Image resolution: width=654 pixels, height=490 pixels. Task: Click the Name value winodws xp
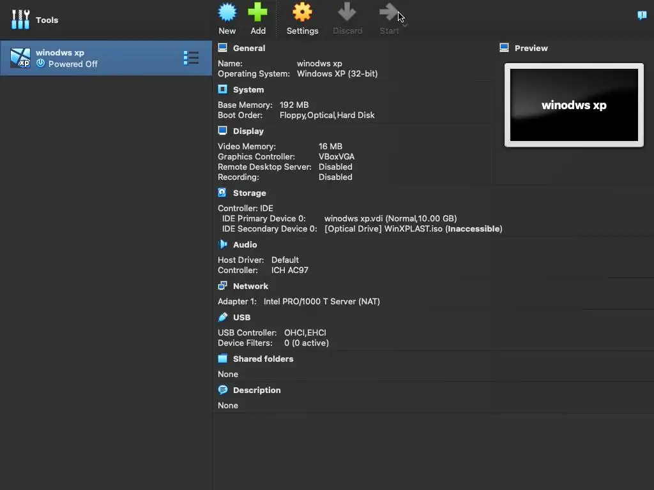[319, 63]
